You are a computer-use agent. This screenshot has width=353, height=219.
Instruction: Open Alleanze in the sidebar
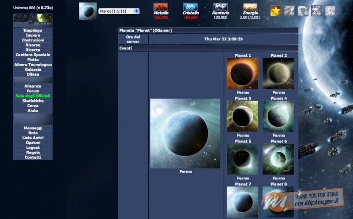pyautogui.click(x=33, y=86)
